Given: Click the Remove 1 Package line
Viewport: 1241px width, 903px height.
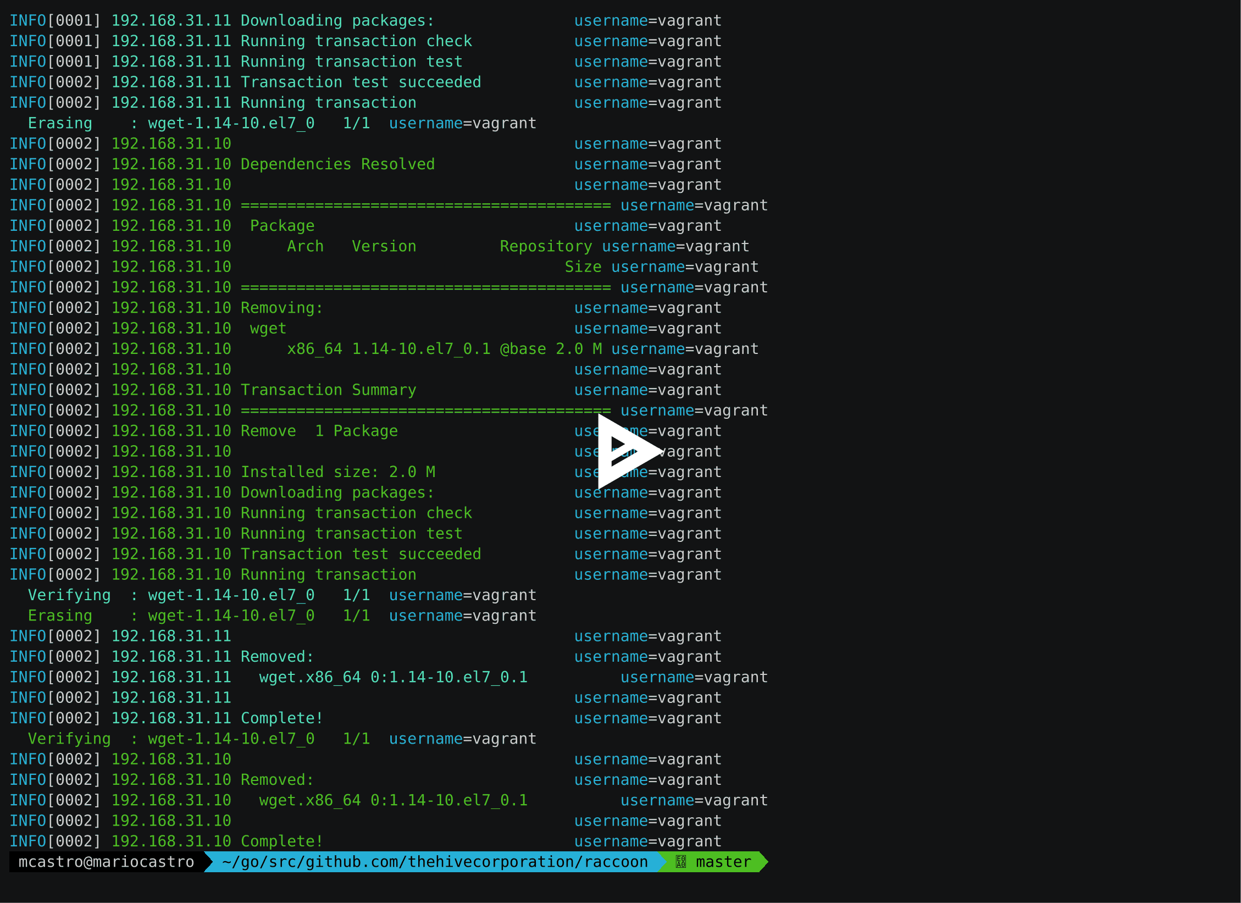Looking at the screenshot, I should (365, 431).
